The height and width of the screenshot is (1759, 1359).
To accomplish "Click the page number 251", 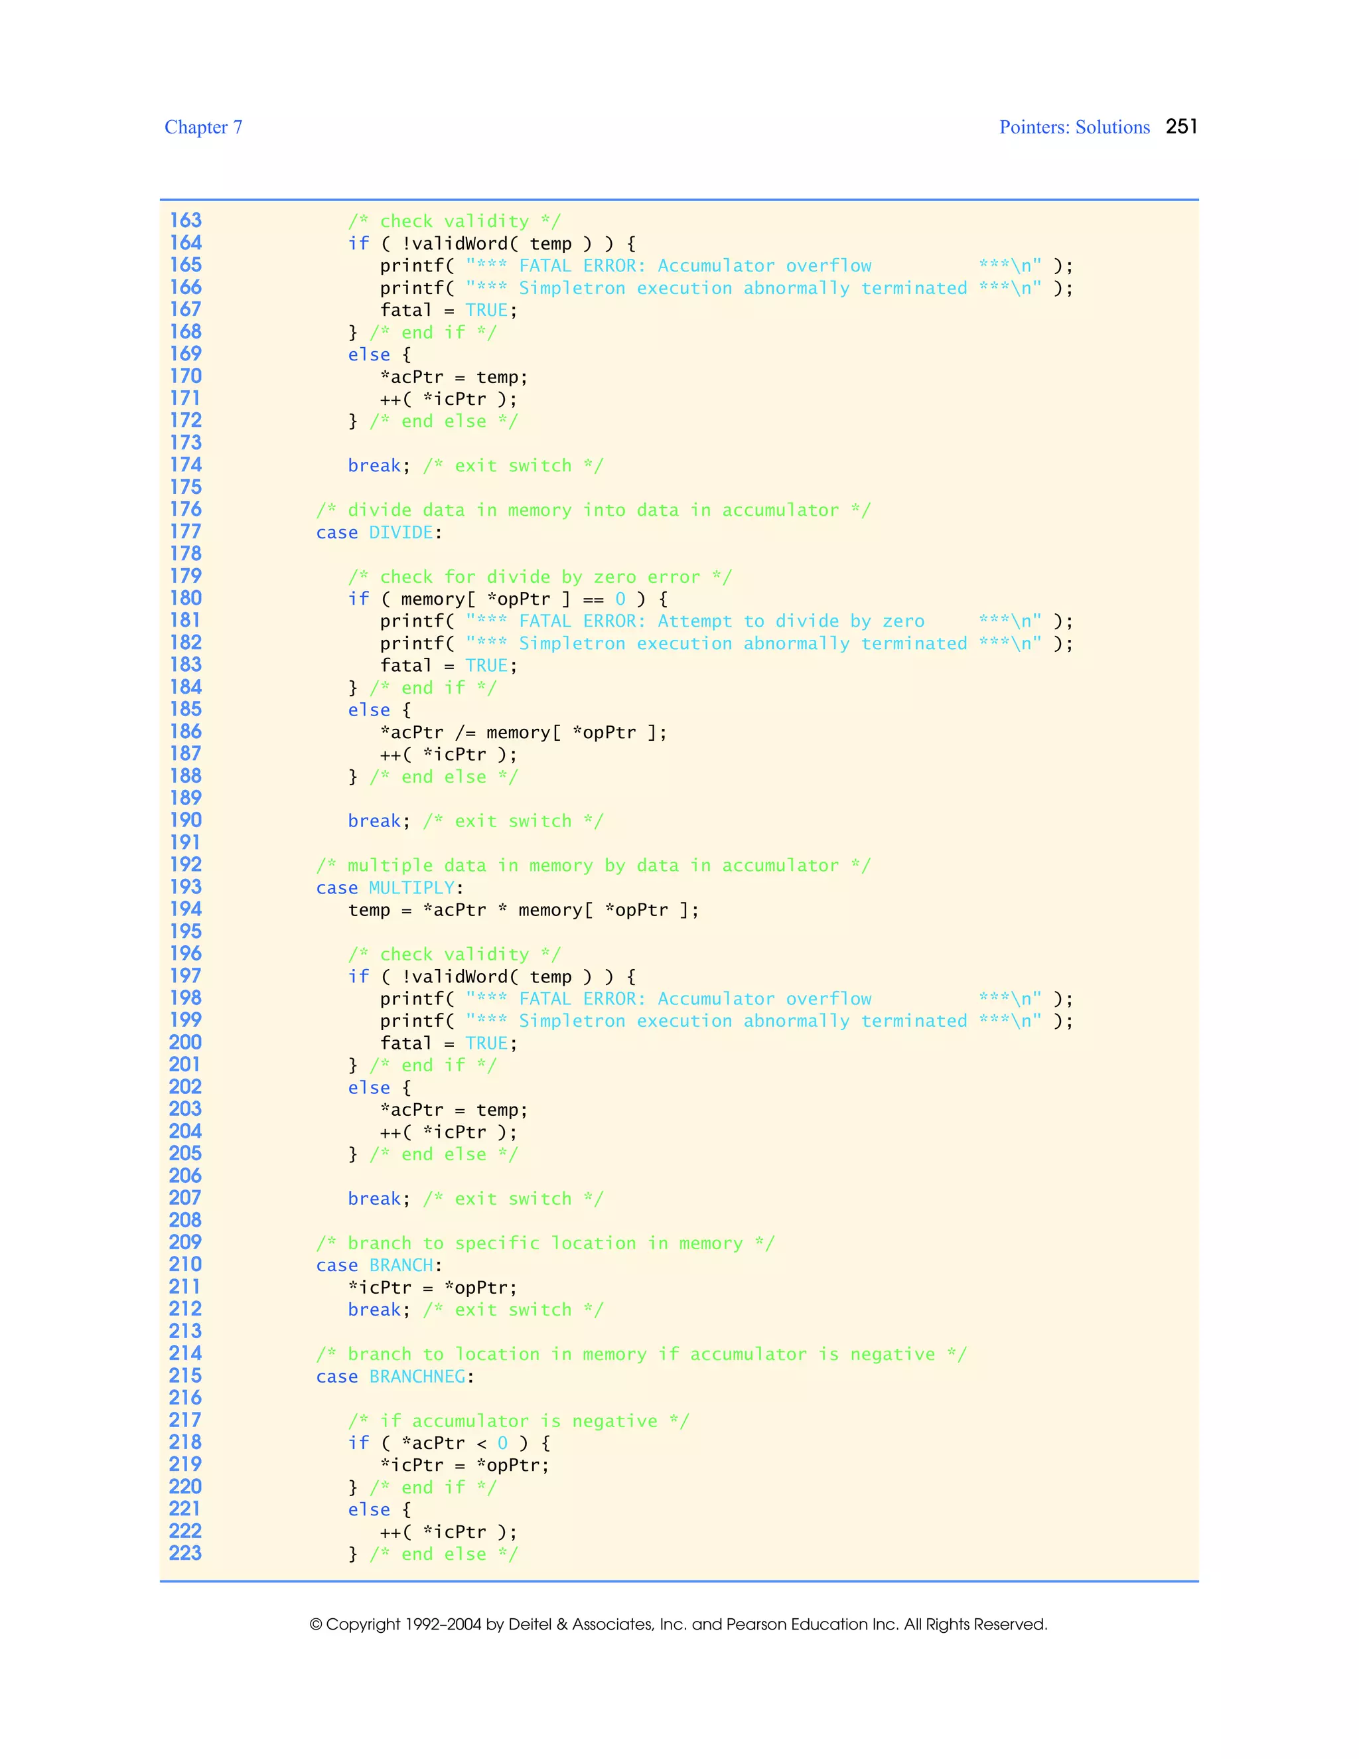I will [x=1181, y=126].
